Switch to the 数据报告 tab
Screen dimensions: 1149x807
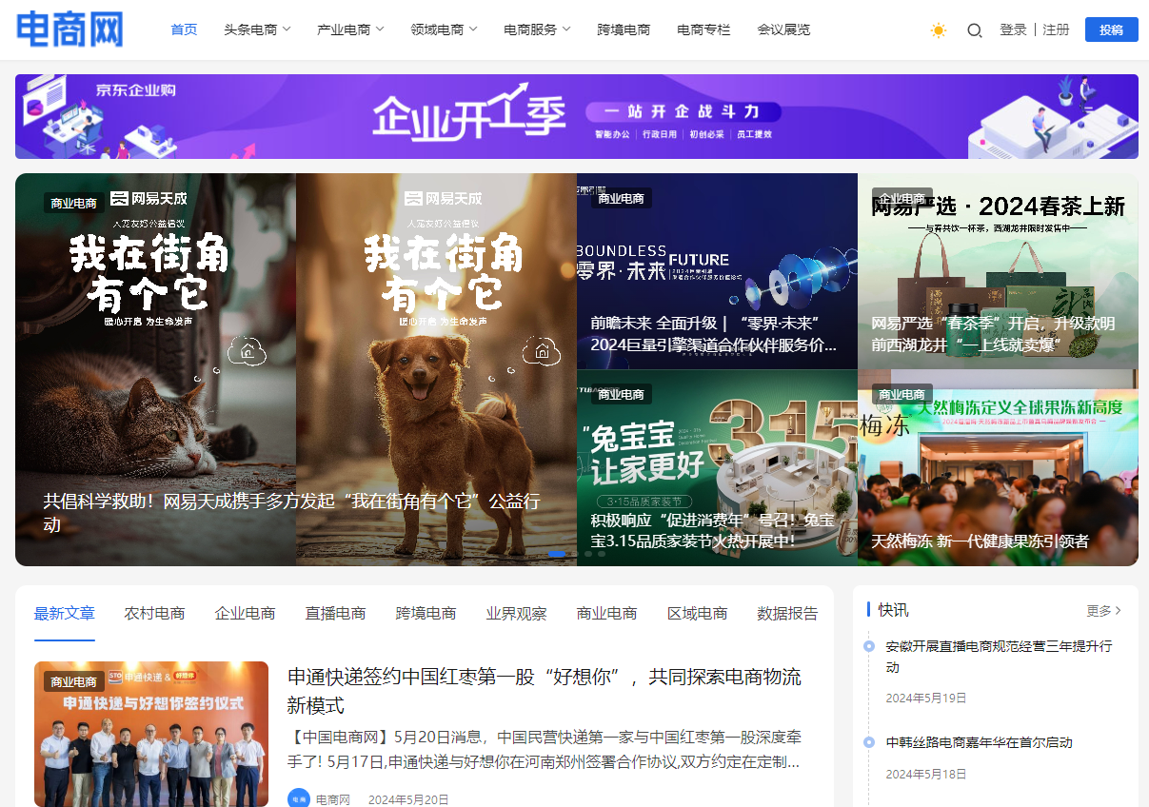coord(787,614)
